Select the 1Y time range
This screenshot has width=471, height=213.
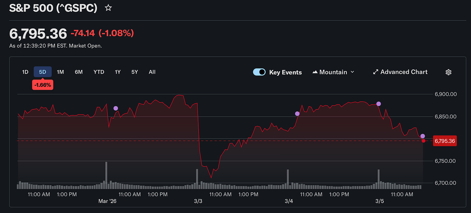click(118, 72)
